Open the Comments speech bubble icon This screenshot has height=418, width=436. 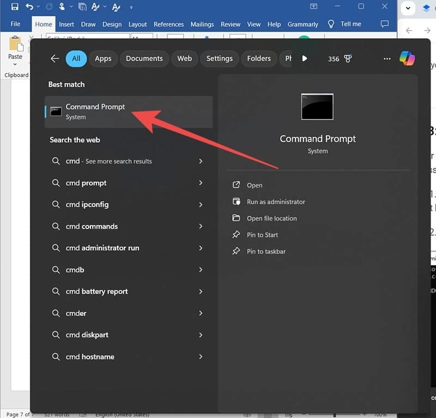click(385, 24)
